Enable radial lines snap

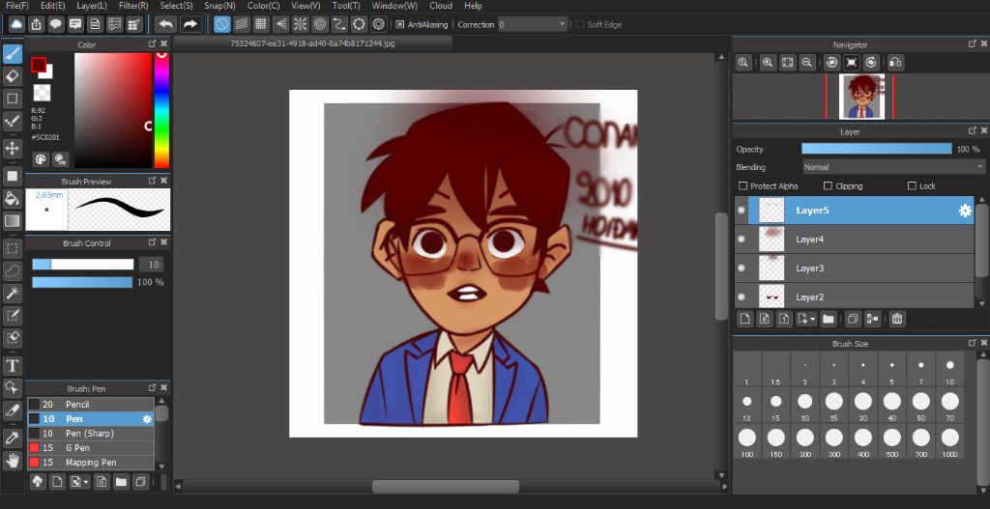(x=301, y=24)
